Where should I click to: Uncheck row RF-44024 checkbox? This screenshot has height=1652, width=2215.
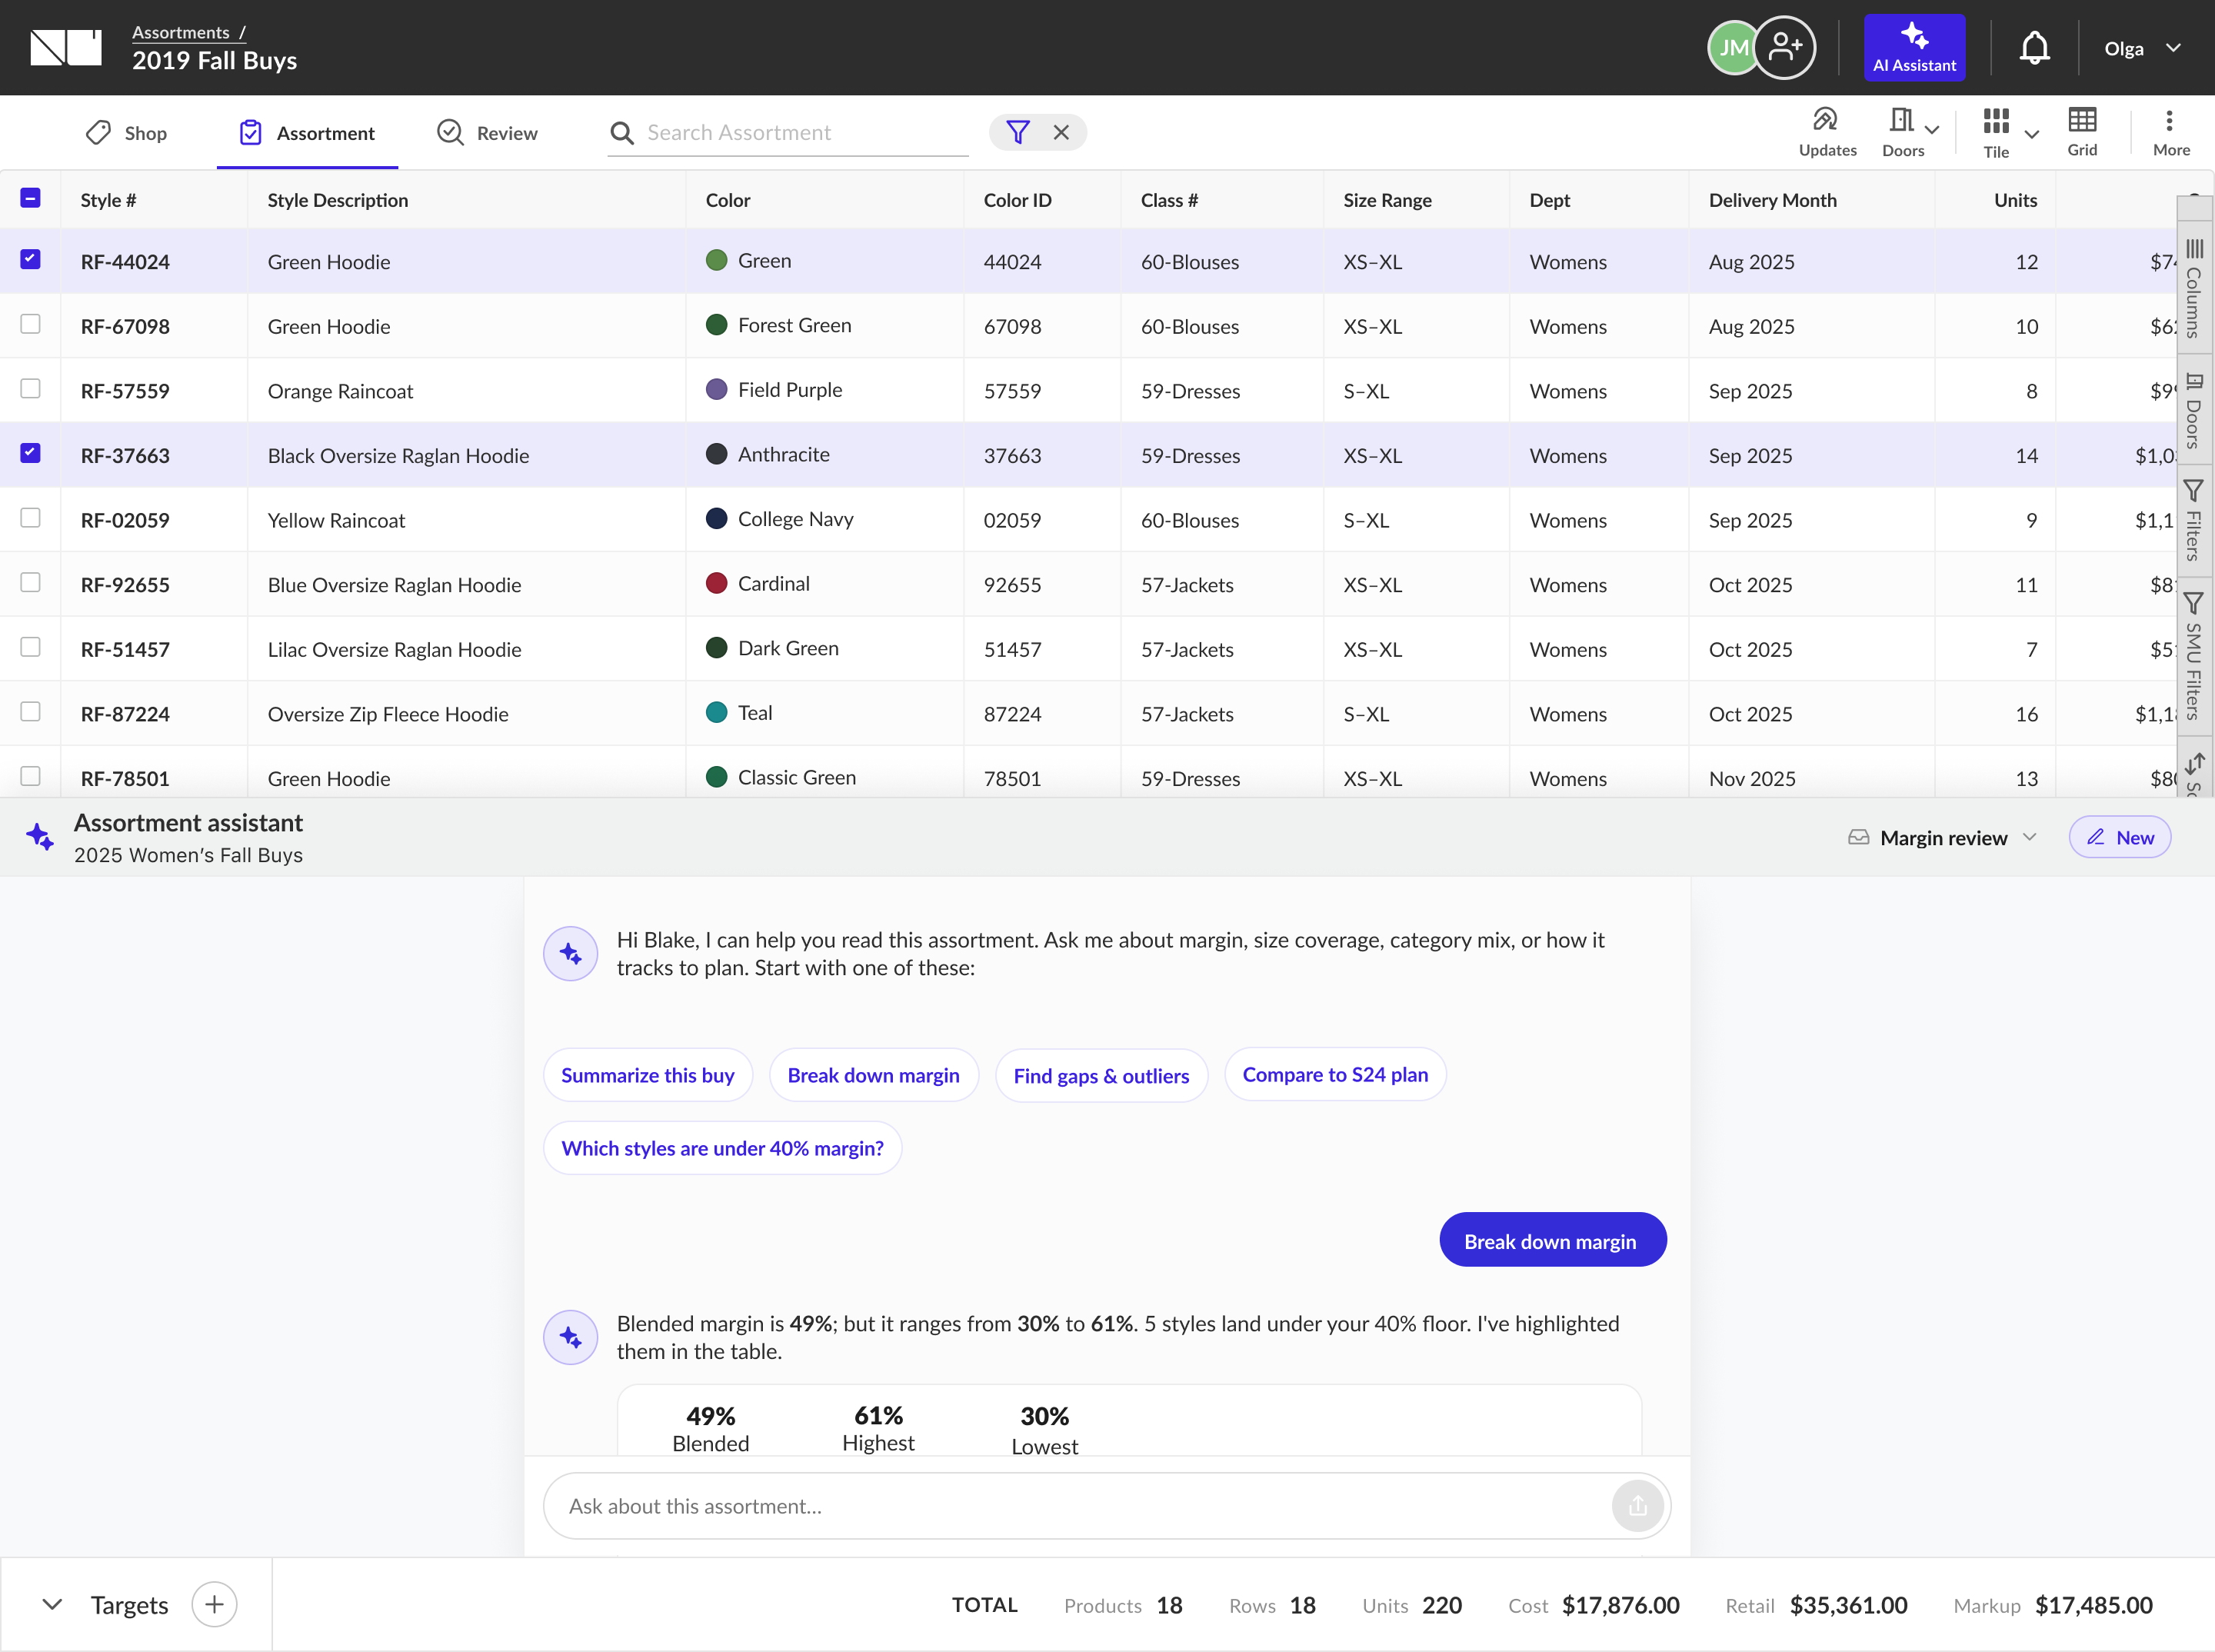pyautogui.click(x=31, y=259)
